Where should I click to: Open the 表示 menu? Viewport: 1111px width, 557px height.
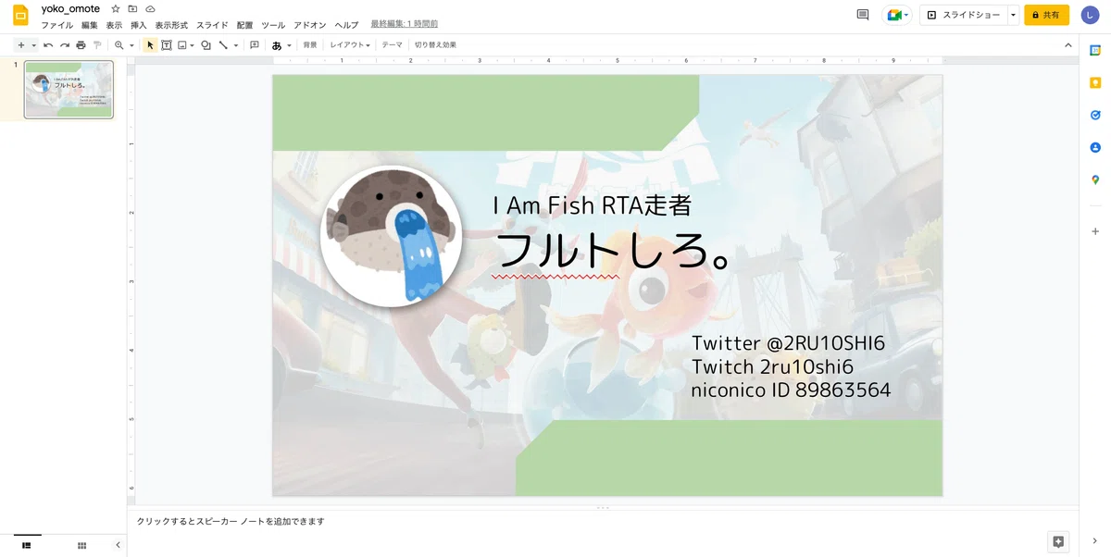(x=114, y=25)
